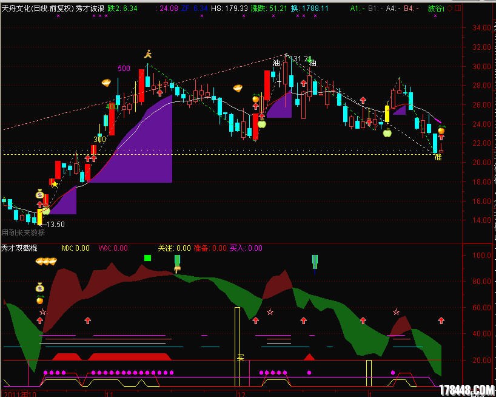The height and width of the screenshot is (397, 496).
Task: Click the green apple below January's yellow candle
Action: pos(387,133)
